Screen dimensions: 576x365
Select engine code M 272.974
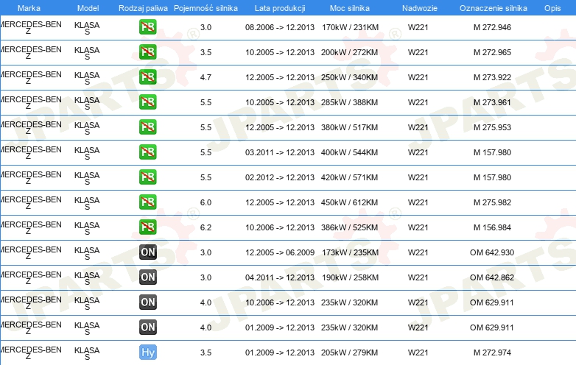tap(492, 352)
